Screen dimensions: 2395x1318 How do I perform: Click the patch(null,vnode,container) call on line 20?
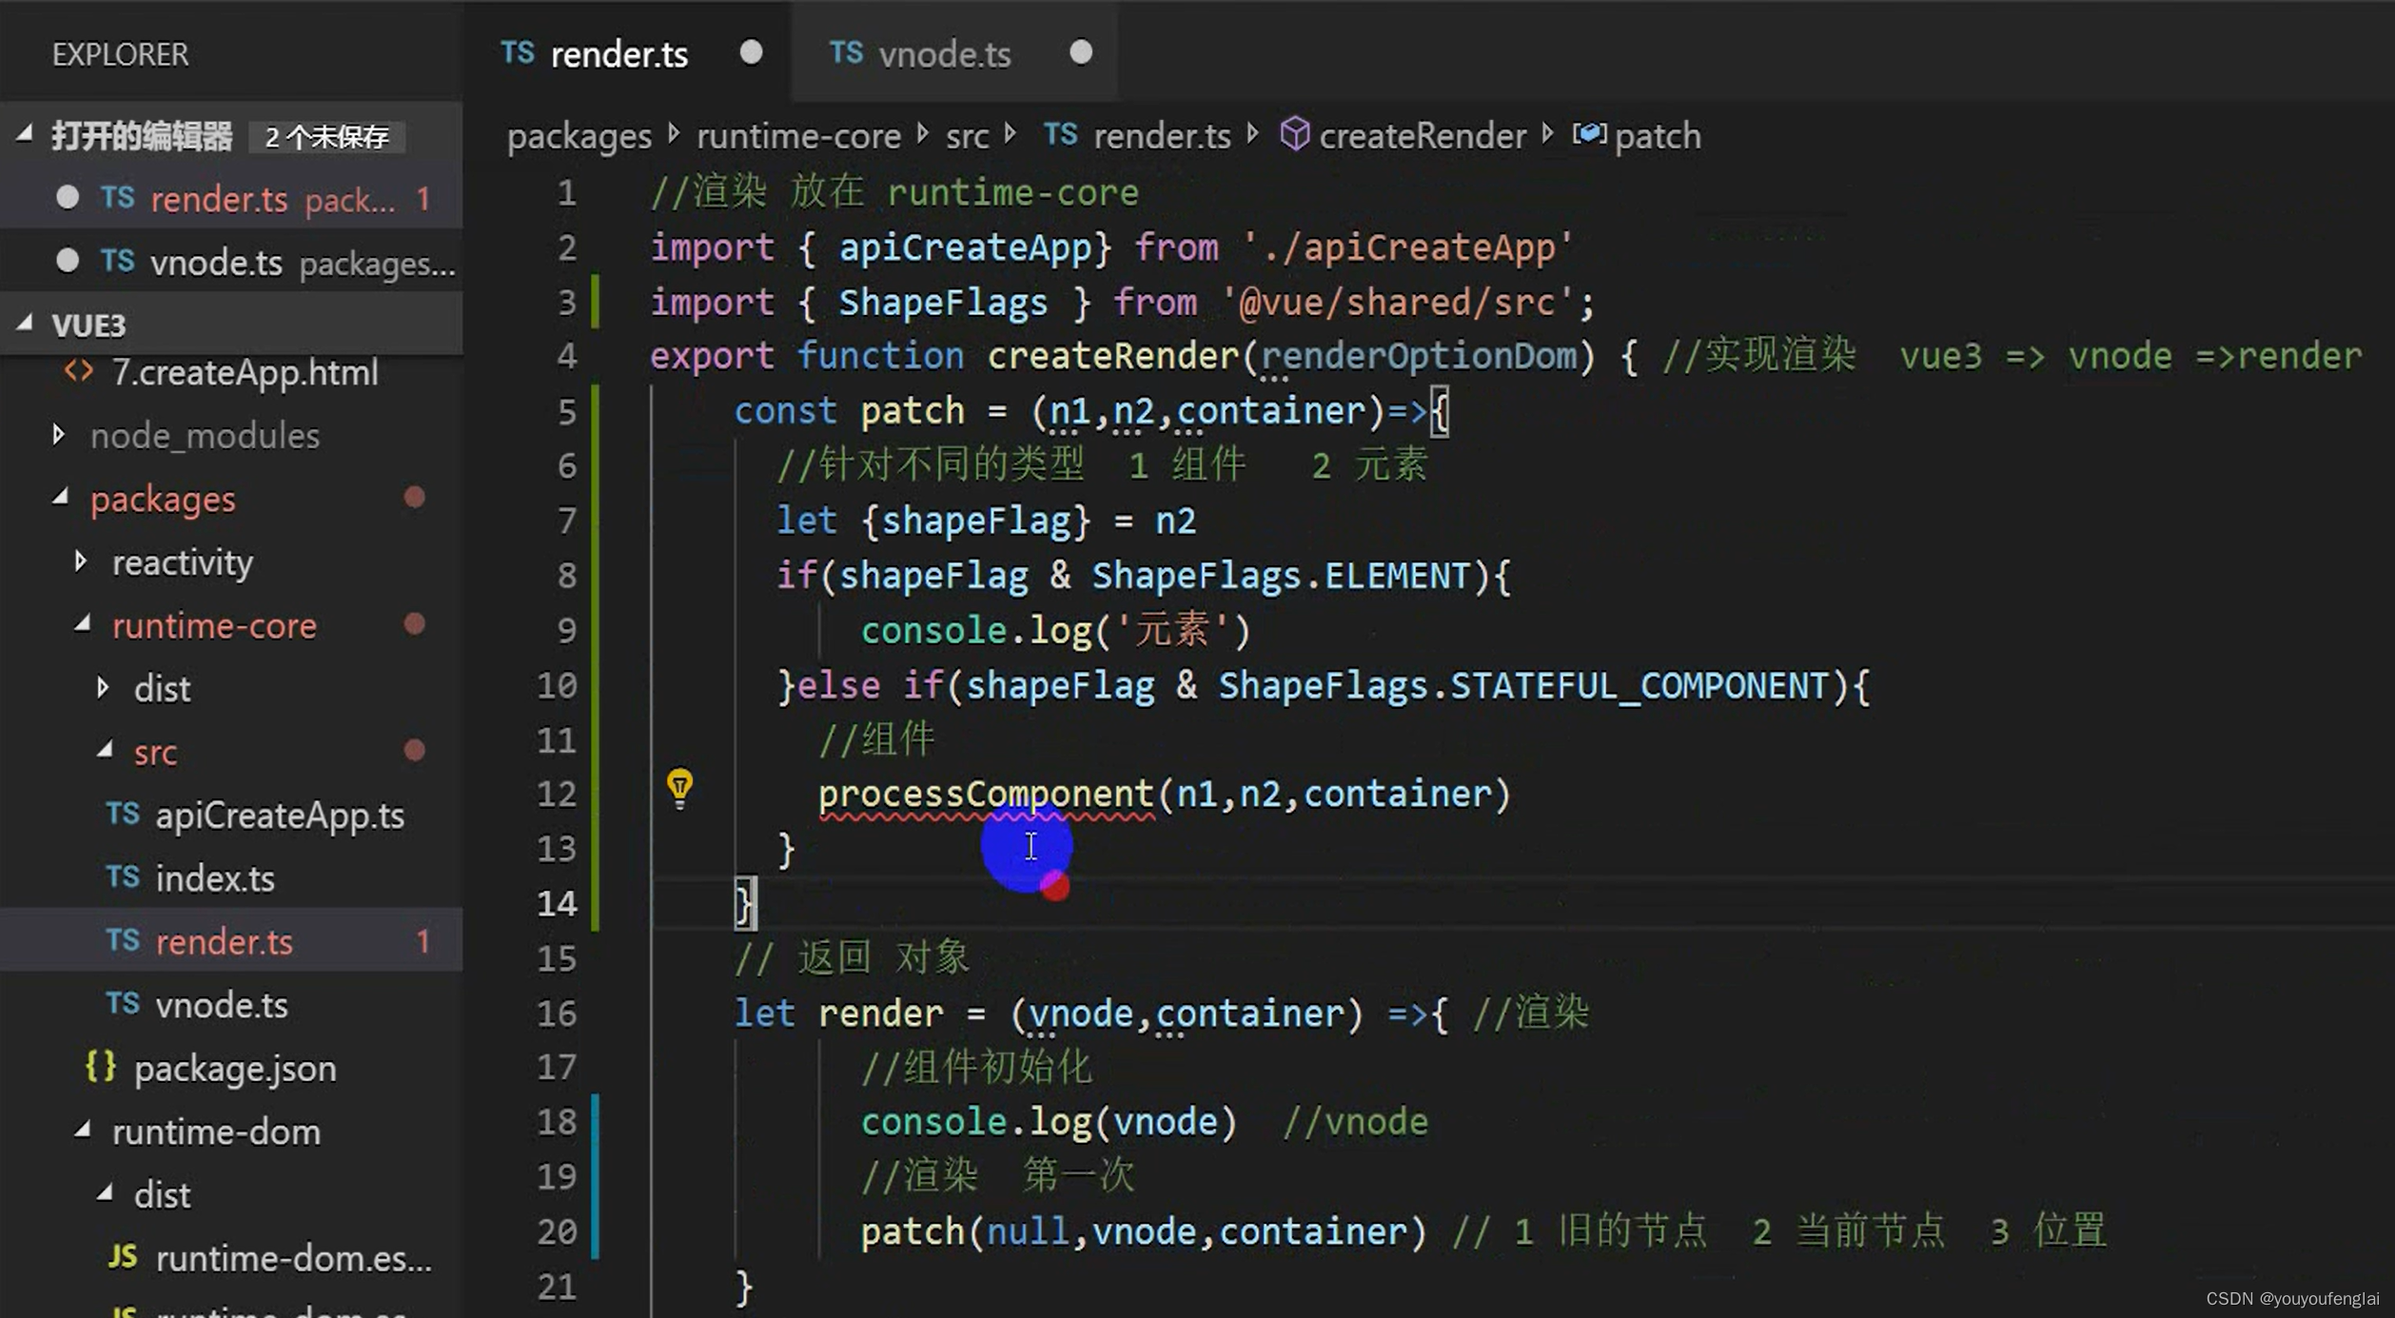pyautogui.click(x=1143, y=1231)
